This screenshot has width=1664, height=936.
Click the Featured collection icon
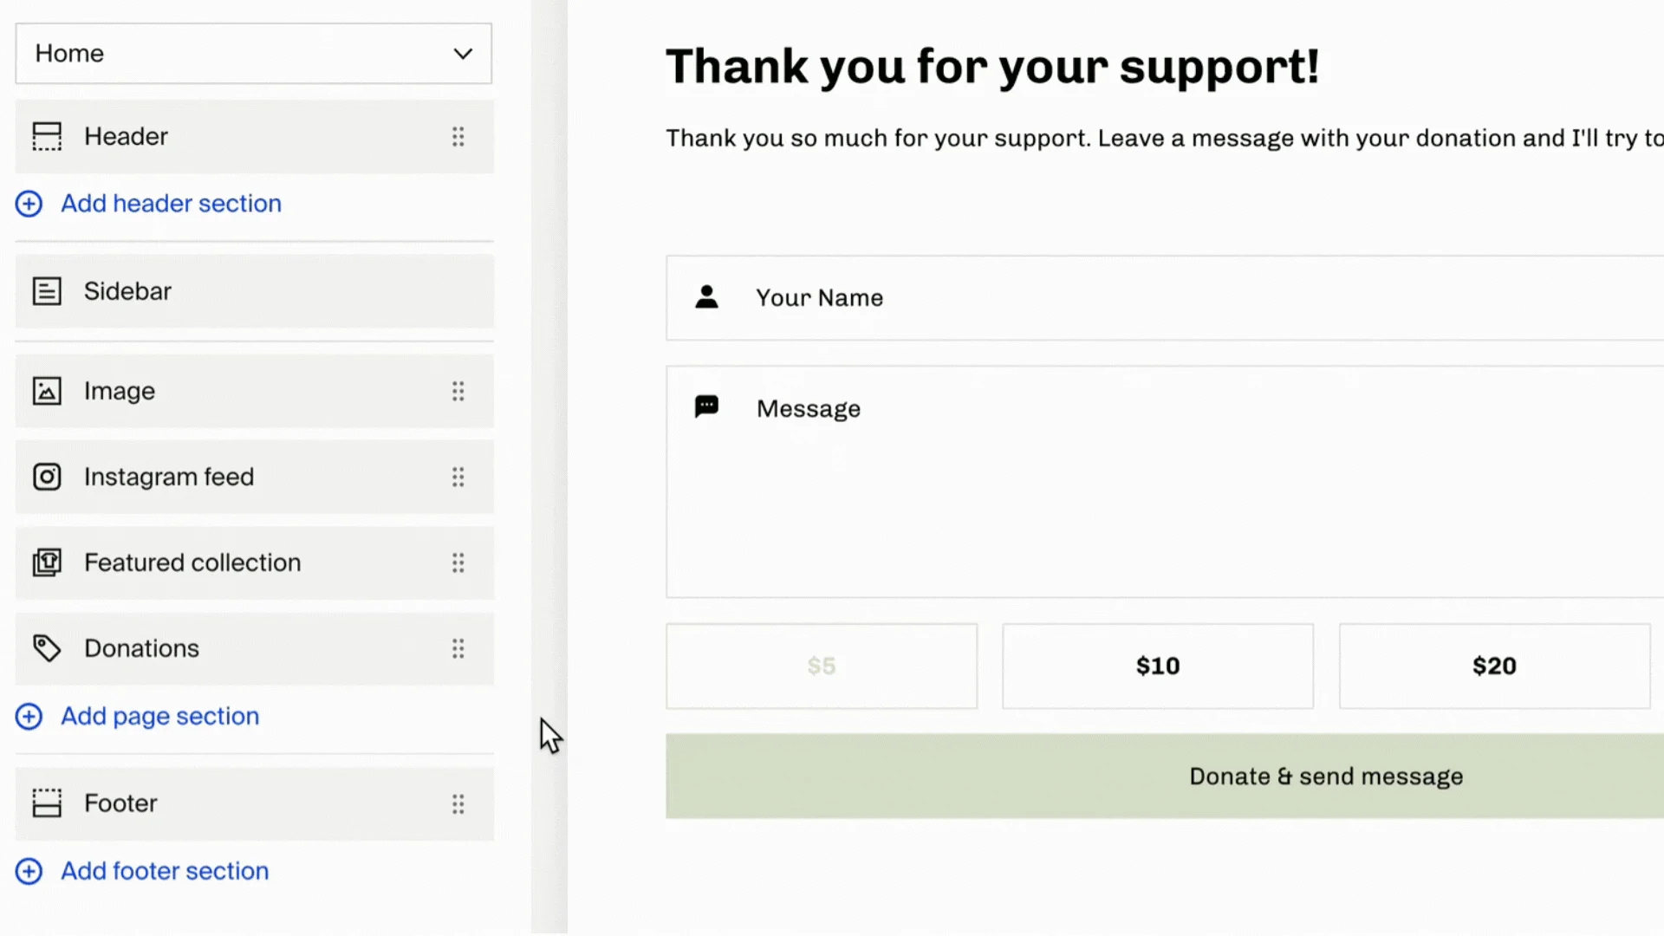(47, 562)
